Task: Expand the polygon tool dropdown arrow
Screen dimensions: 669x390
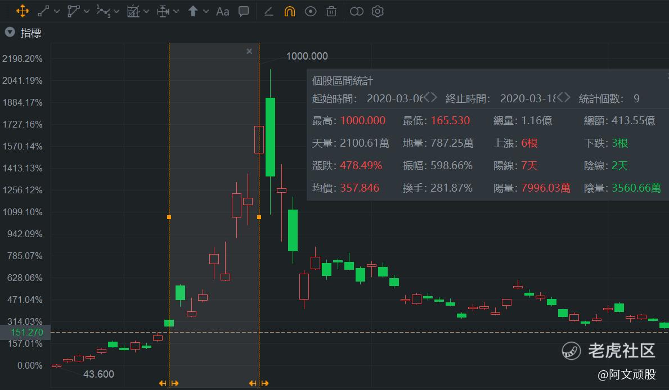Action: tap(87, 11)
